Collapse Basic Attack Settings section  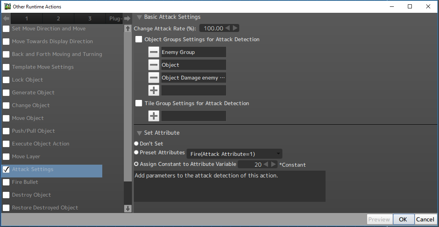(x=139, y=17)
